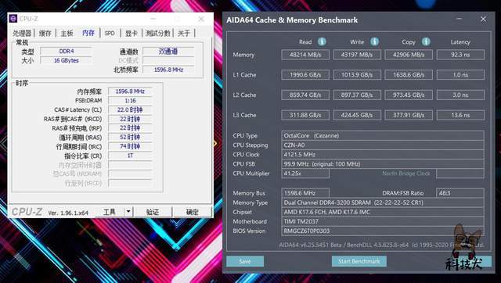Click the CPU-Z title bar logo
Viewport: 501px width, 283px height.
point(13,19)
